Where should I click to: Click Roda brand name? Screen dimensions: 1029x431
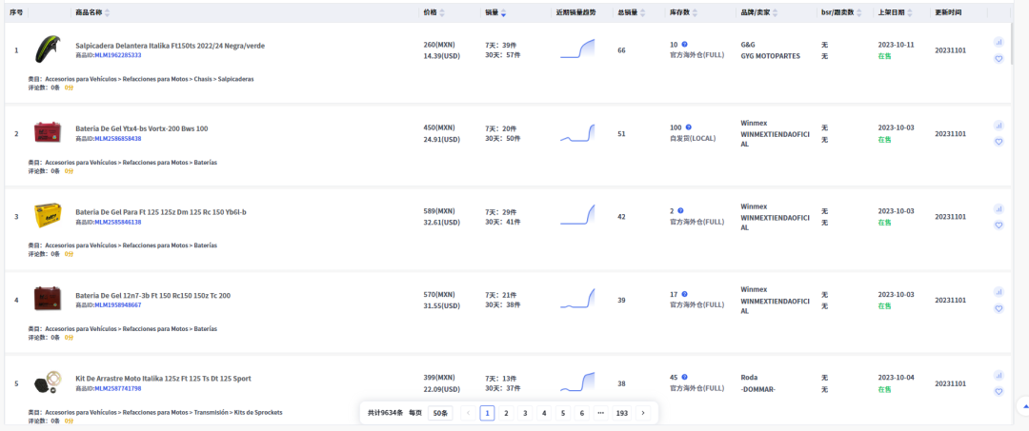(749, 378)
